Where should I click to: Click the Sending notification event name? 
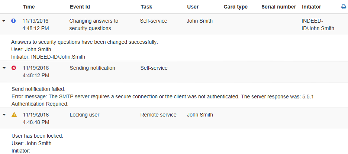pos(92,68)
